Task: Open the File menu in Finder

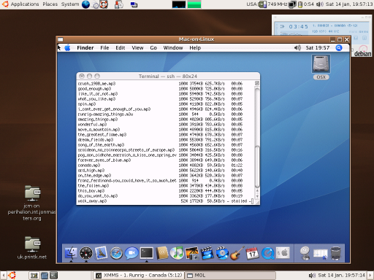Action: 104,48
